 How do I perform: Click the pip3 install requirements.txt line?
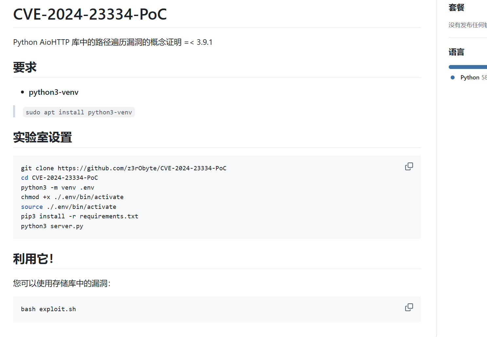(80, 216)
